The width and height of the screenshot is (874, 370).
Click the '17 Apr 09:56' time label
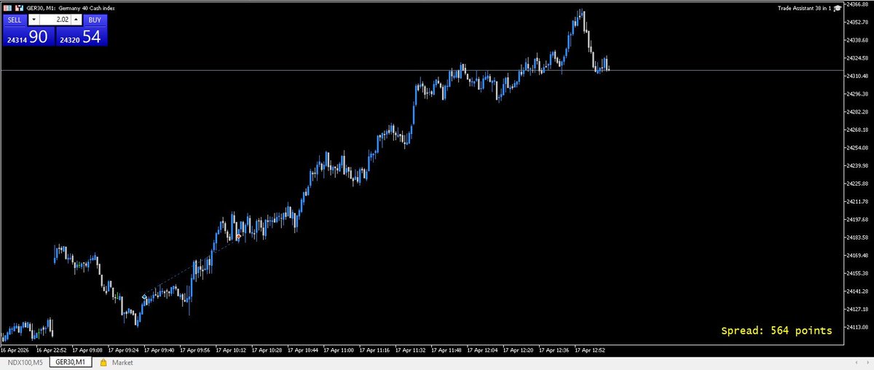[196, 350]
